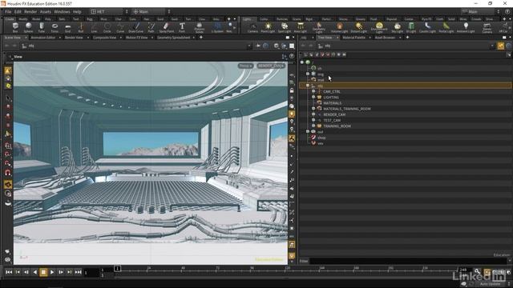Expand the out tree node
Image resolution: width=513 pixels, height=288 pixels.
(308, 131)
